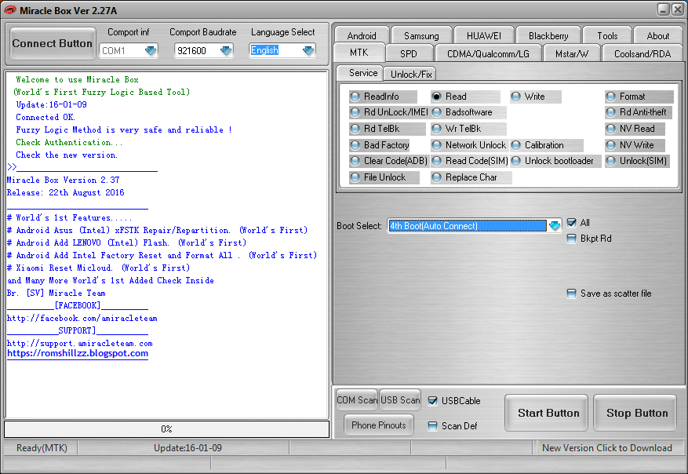Minimize the Miracle Box window
The height and width of the screenshot is (474, 688).
point(663,9)
